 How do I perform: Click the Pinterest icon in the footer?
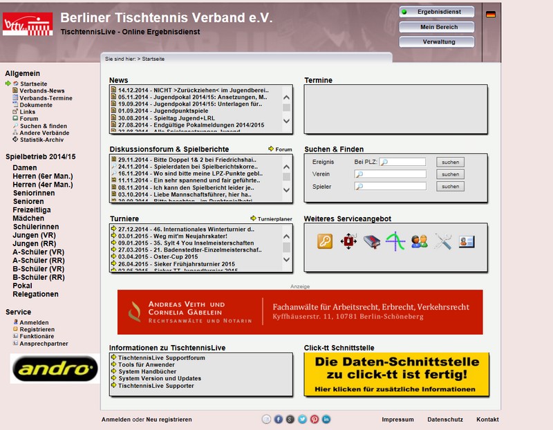[x=314, y=419]
